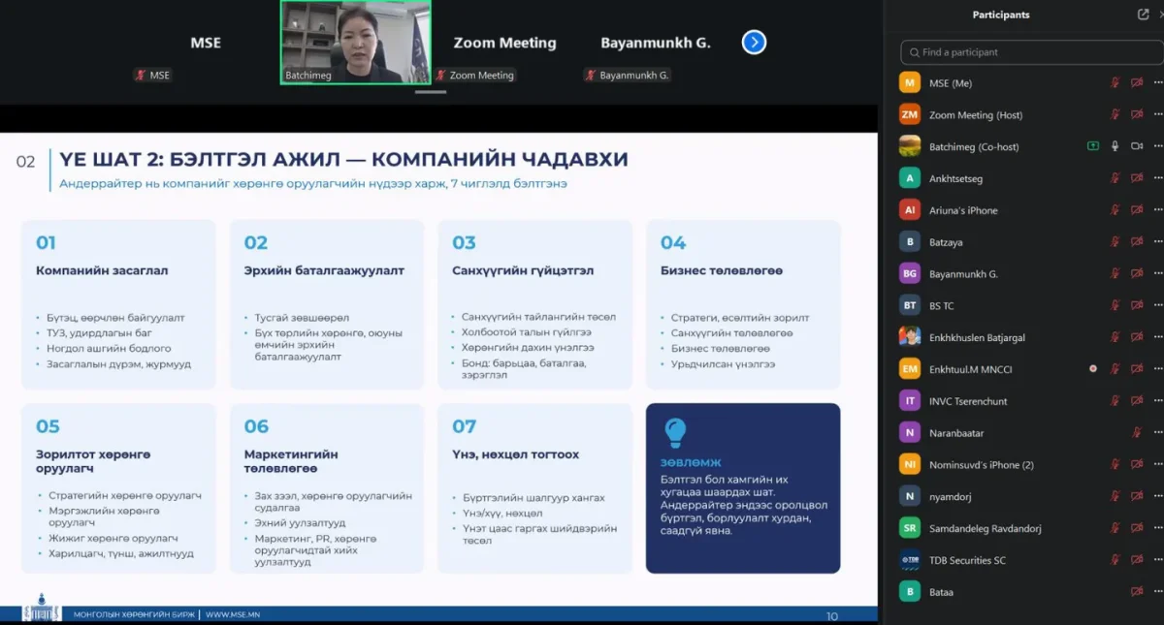
Task: Pop out the Participants panel
Action: pos(1144,15)
